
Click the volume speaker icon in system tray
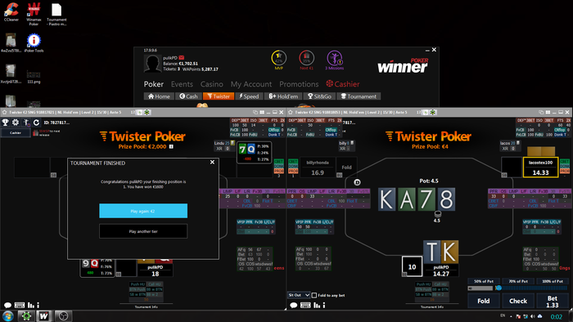point(533,316)
